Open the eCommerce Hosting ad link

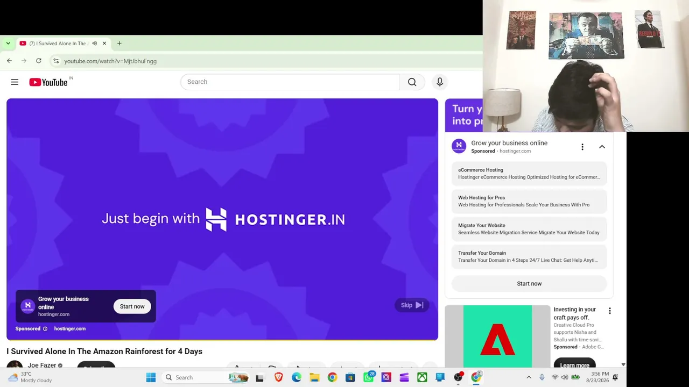click(x=529, y=174)
